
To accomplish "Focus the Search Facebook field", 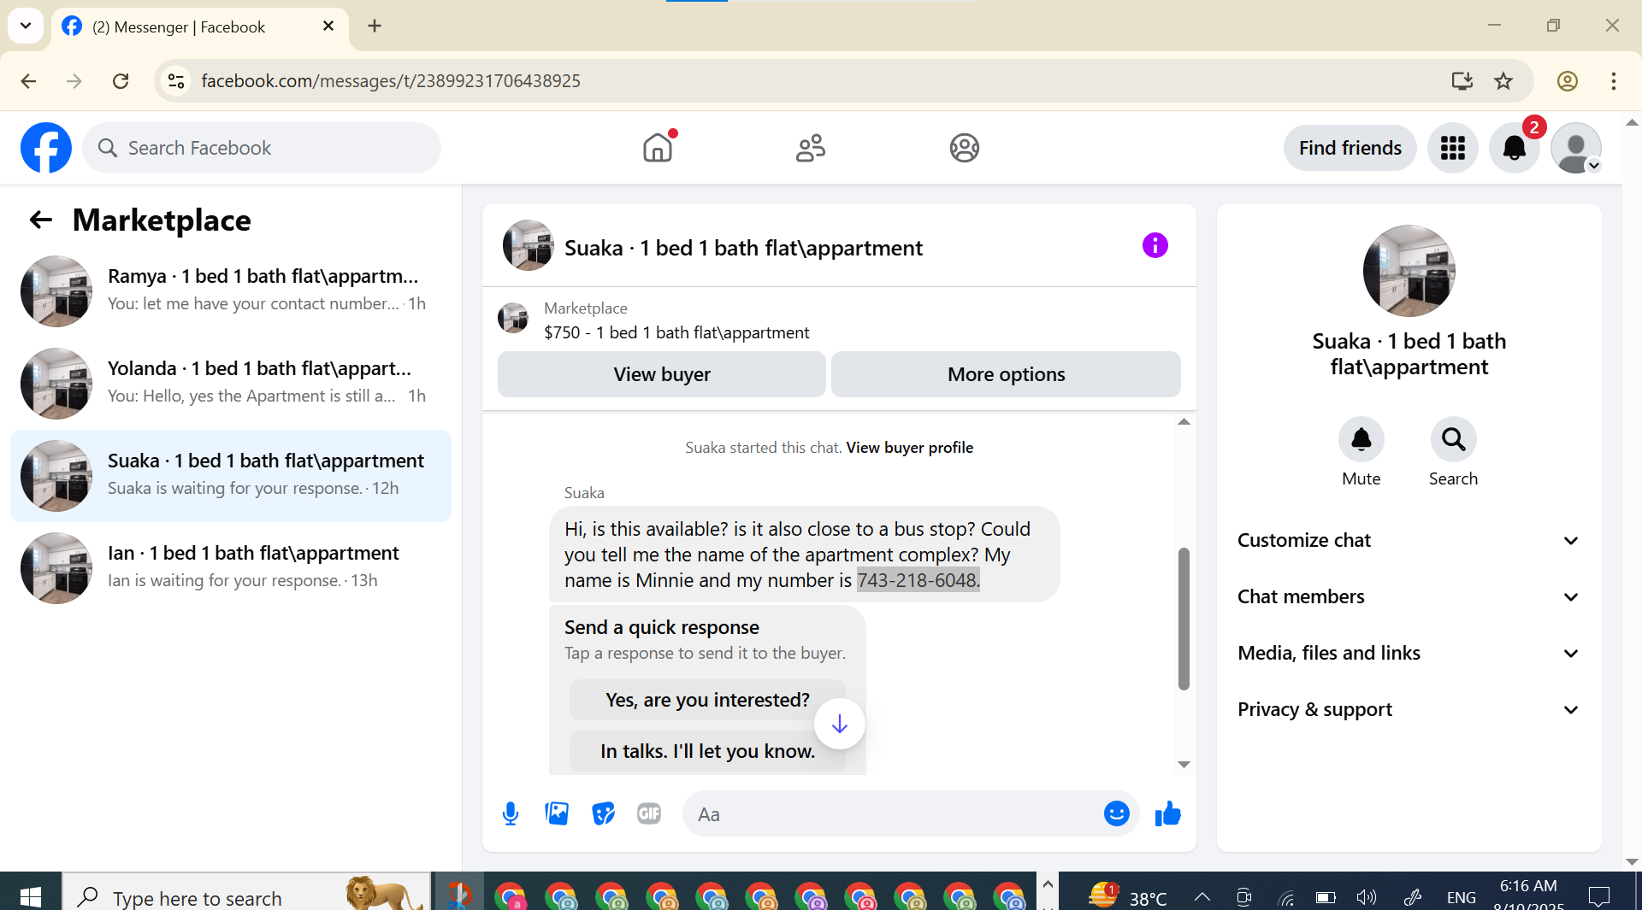I will [262, 148].
